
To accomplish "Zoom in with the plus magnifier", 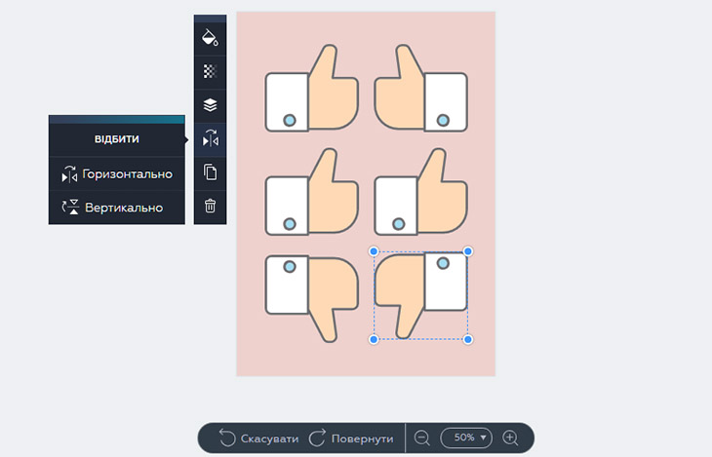I will 510,438.
